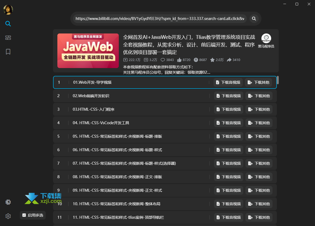Click 下载其他 in episode 08 正文-排版 row
The height and width of the screenshot is (226, 315).
coord(259,177)
